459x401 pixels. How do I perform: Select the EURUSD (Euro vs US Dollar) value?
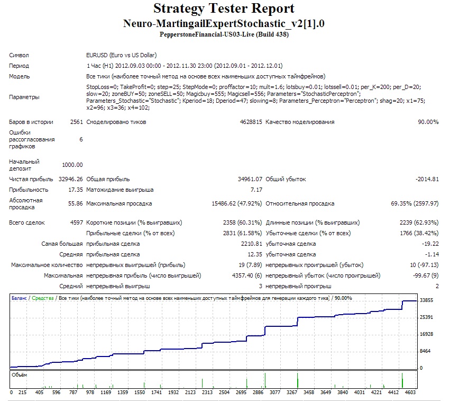pyautogui.click(x=122, y=55)
